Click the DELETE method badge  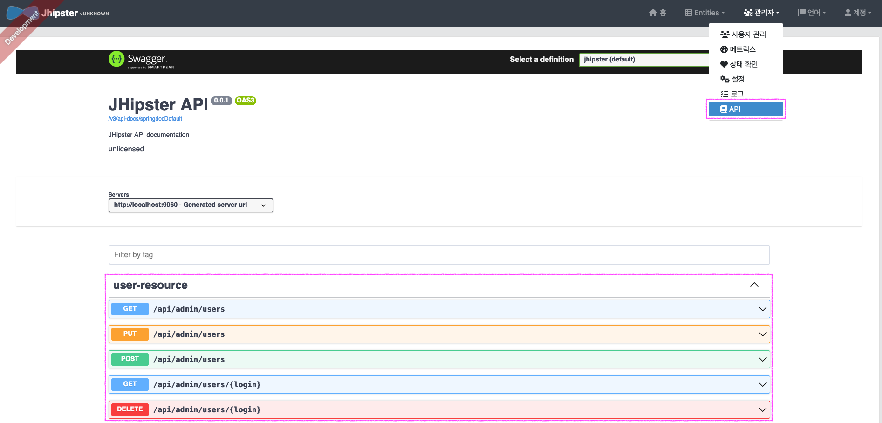(130, 409)
